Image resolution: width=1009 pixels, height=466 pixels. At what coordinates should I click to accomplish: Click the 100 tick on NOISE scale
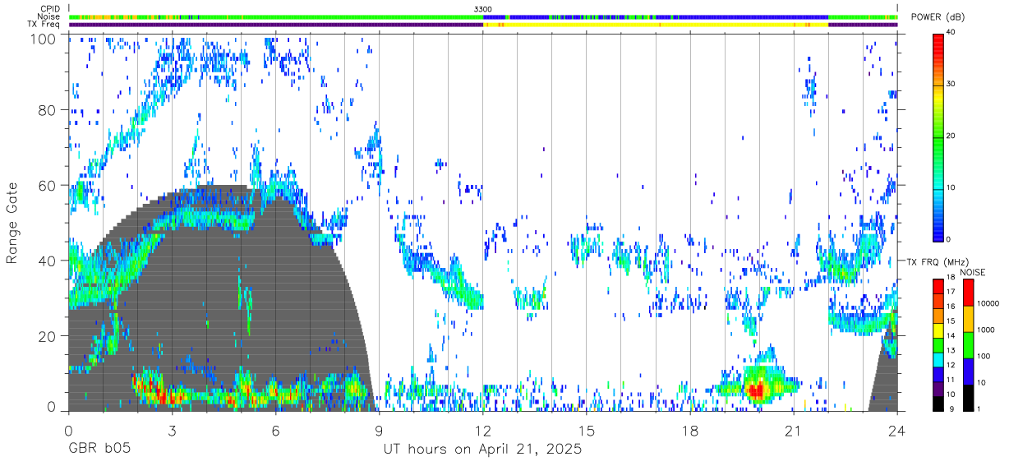[x=984, y=358]
